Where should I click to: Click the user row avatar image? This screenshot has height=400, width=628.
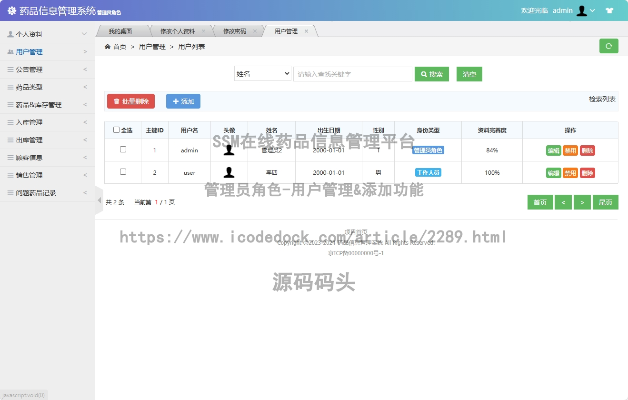(x=229, y=172)
